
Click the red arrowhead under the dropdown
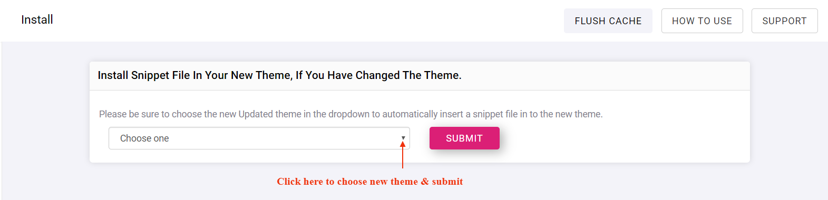pyautogui.click(x=403, y=144)
